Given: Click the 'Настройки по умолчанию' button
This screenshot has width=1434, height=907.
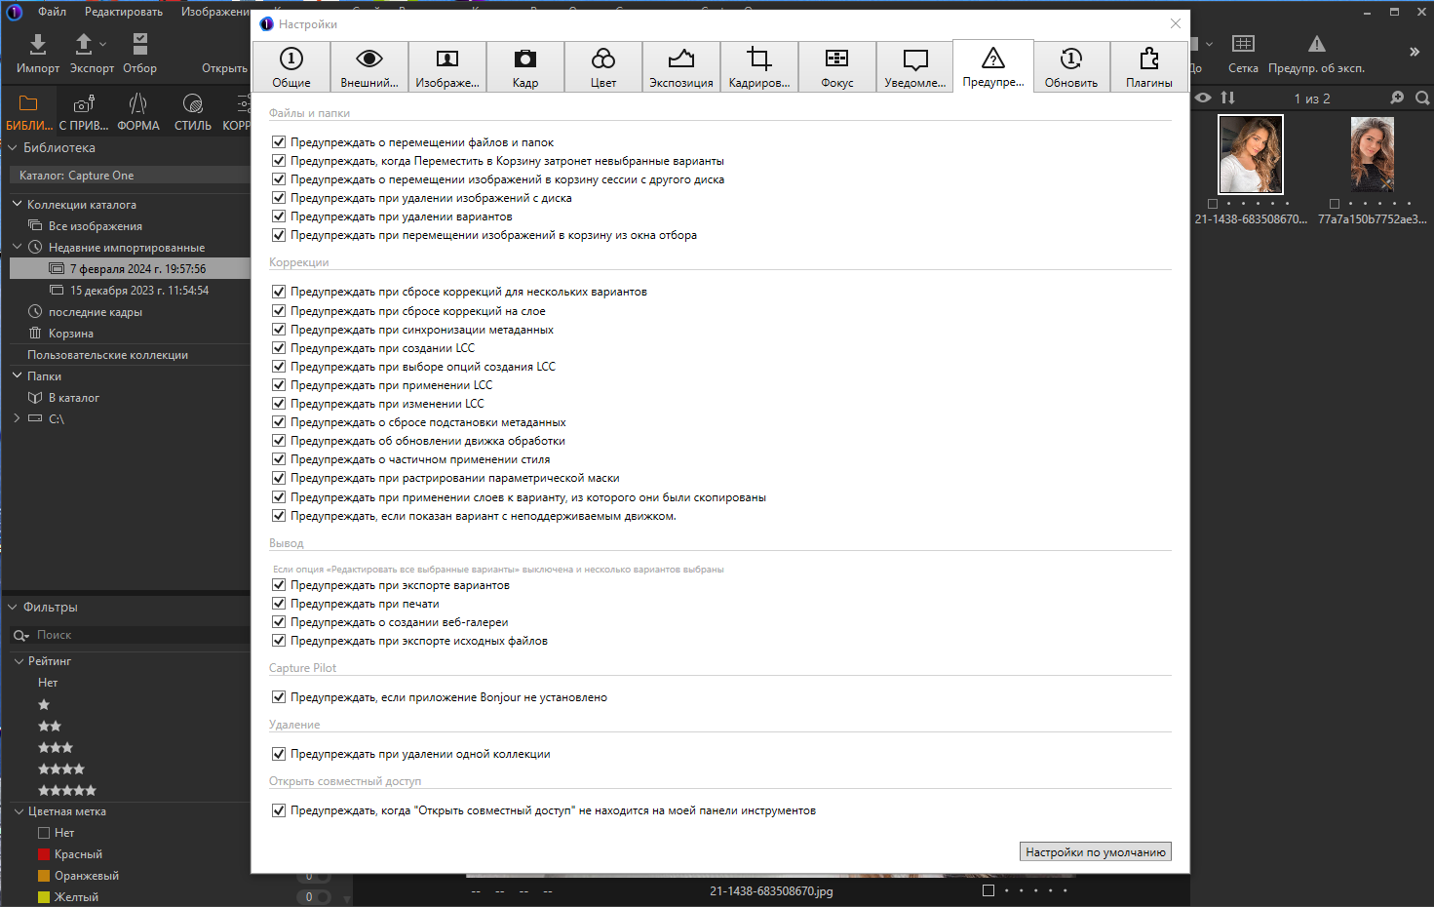Looking at the screenshot, I should click(x=1095, y=850).
